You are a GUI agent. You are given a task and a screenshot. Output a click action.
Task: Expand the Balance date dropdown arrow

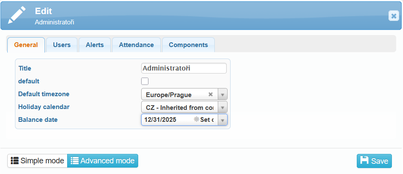pos(222,120)
